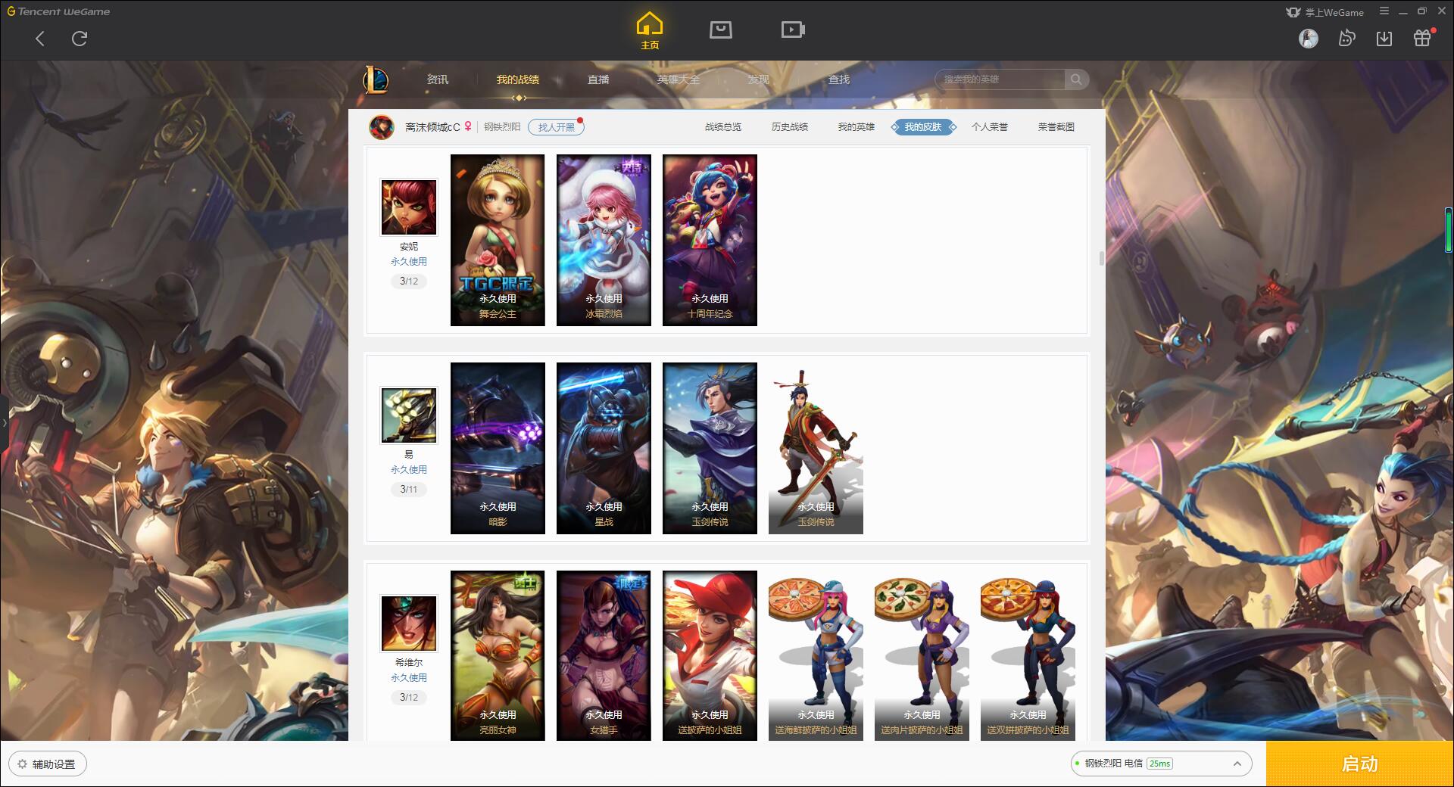Screen dimensions: 1454x787
Task: Open the 暗影 Yi skin card
Action: click(498, 449)
